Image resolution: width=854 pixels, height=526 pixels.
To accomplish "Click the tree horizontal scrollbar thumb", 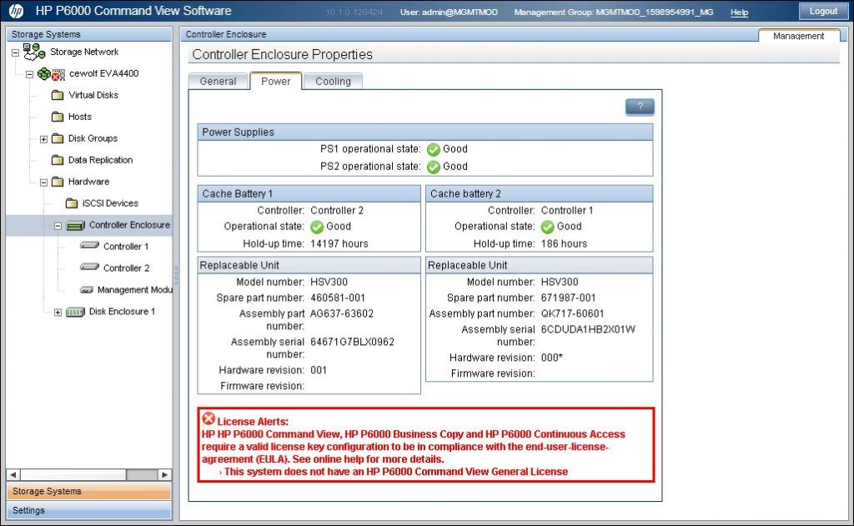I will tap(142, 474).
